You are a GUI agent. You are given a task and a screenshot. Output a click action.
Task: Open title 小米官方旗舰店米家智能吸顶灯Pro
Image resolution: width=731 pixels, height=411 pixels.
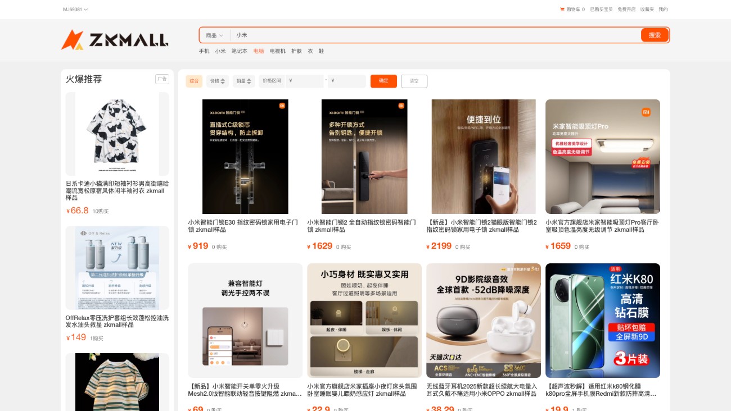(x=602, y=226)
